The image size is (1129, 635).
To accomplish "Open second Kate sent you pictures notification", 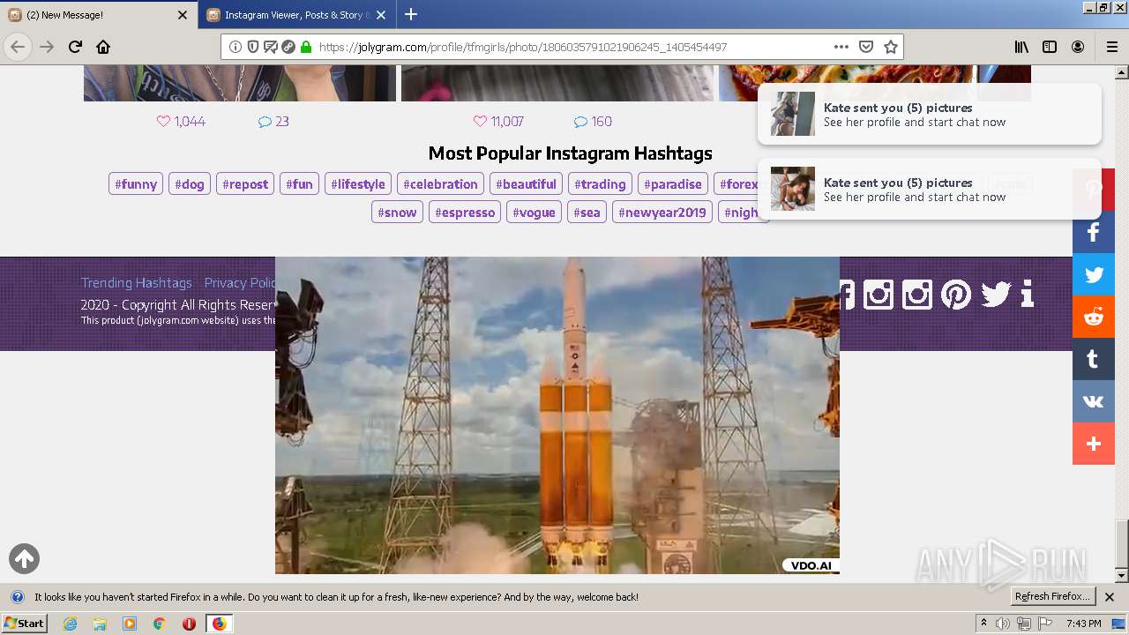I will coord(930,189).
